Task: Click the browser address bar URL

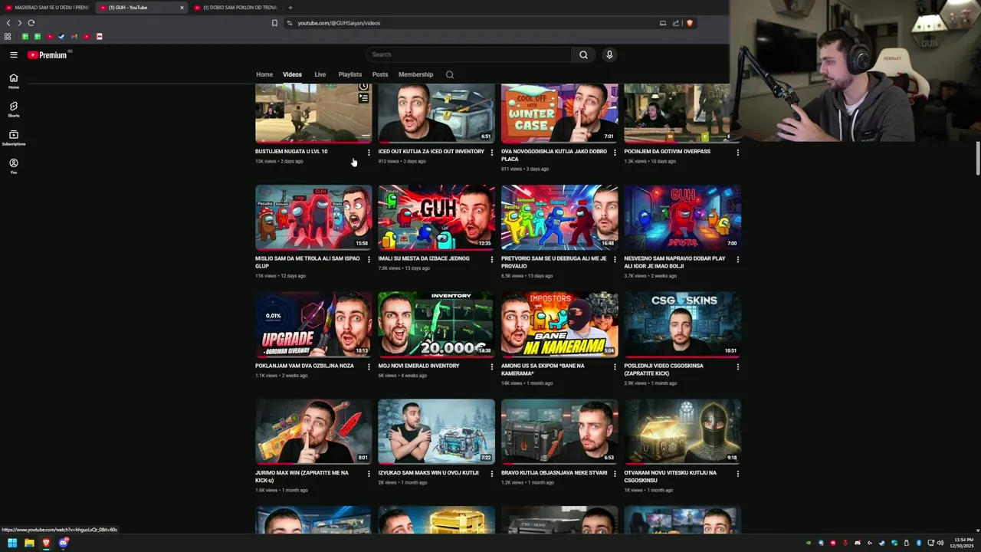Action: coord(339,23)
